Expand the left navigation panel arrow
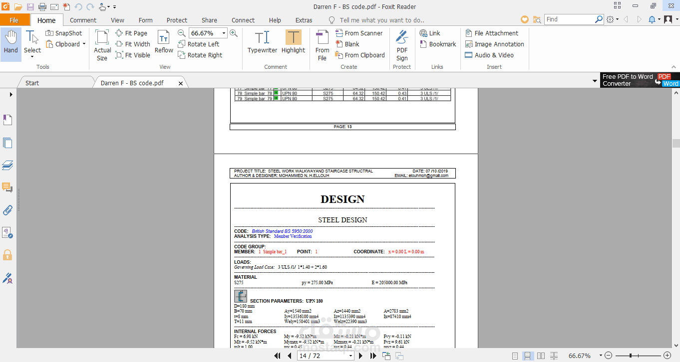The width and height of the screenshot is (680, 362). (11, 94)
